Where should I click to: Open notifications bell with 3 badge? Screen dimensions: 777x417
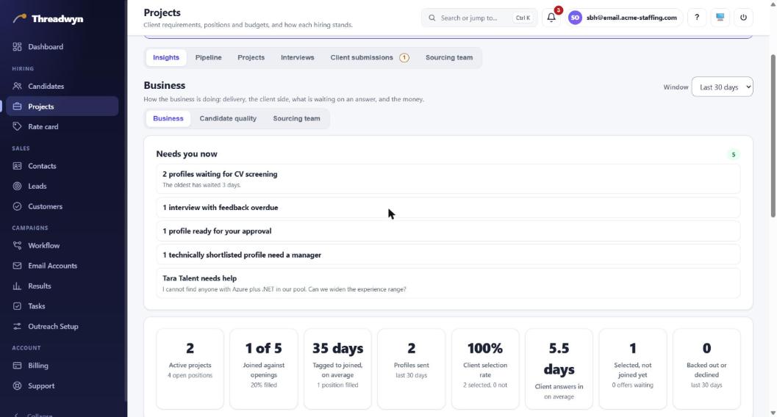(551, 18)
